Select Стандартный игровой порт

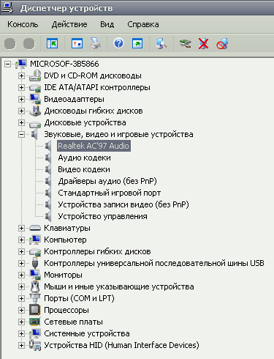coord(109,193)
